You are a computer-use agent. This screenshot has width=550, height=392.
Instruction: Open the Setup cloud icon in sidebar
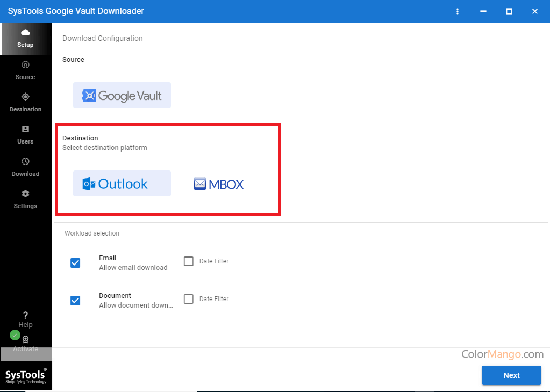click(x=25, y=33)
